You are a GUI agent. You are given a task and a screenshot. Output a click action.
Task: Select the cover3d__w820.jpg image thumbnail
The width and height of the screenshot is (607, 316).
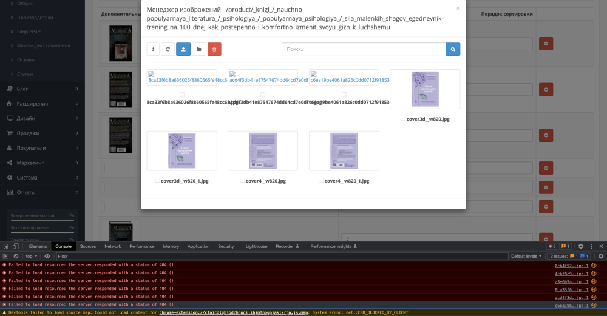(x=425, y=89)
